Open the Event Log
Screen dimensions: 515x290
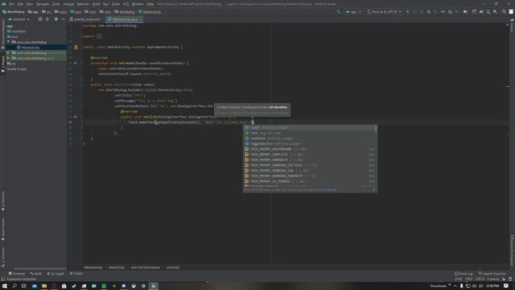tap(463, 274)
